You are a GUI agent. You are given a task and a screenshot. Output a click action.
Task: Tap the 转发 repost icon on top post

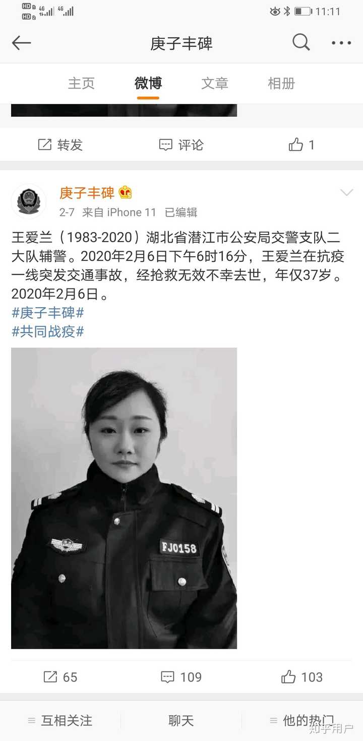pos(45,145)
